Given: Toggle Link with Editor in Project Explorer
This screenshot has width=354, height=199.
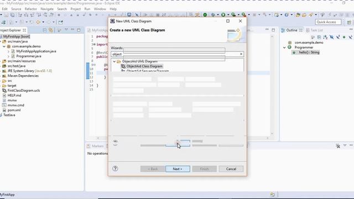Looking at the screenshot, I should click(x=51, y=30).
